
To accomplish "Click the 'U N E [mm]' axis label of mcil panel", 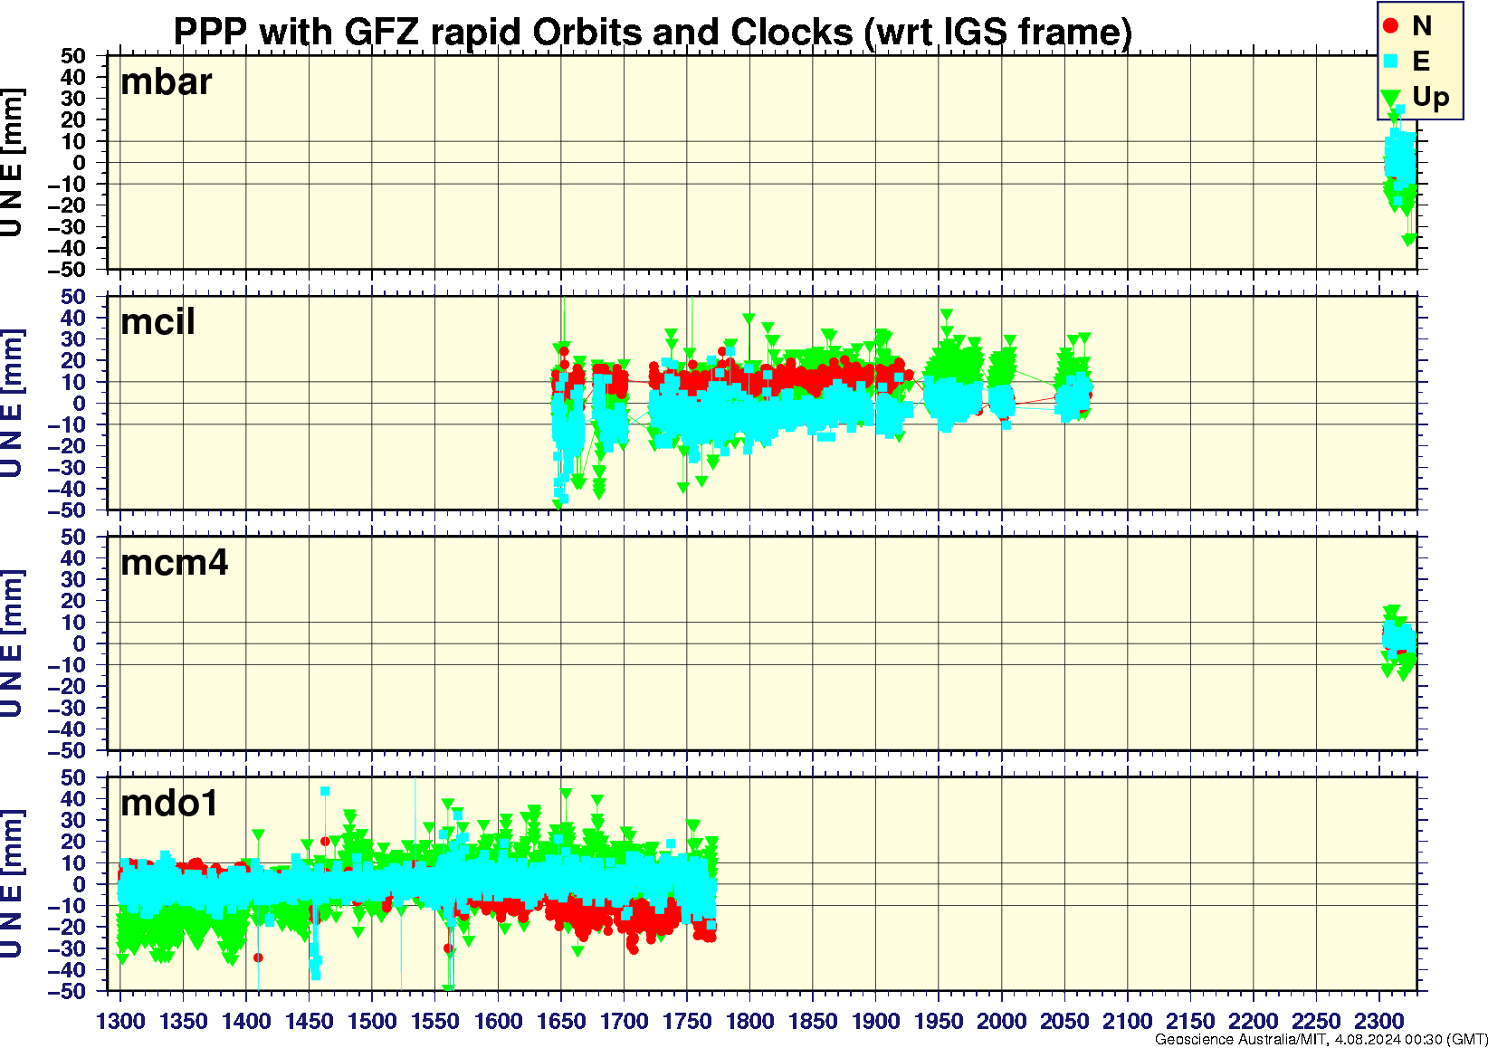I will (13, 404).
